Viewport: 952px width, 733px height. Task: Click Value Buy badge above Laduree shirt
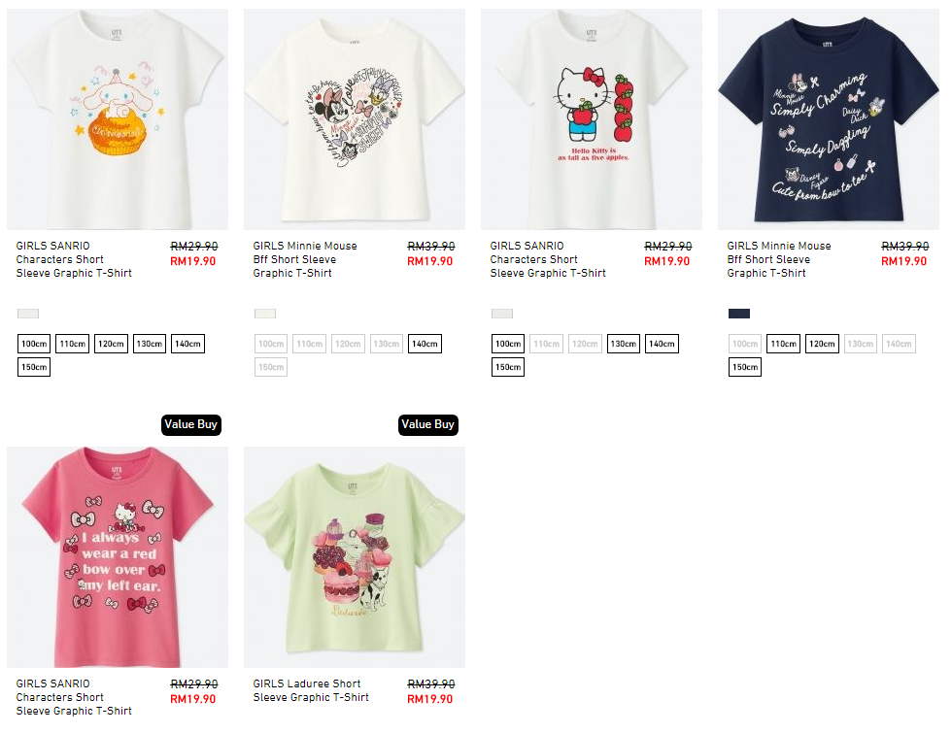point(428,425)
